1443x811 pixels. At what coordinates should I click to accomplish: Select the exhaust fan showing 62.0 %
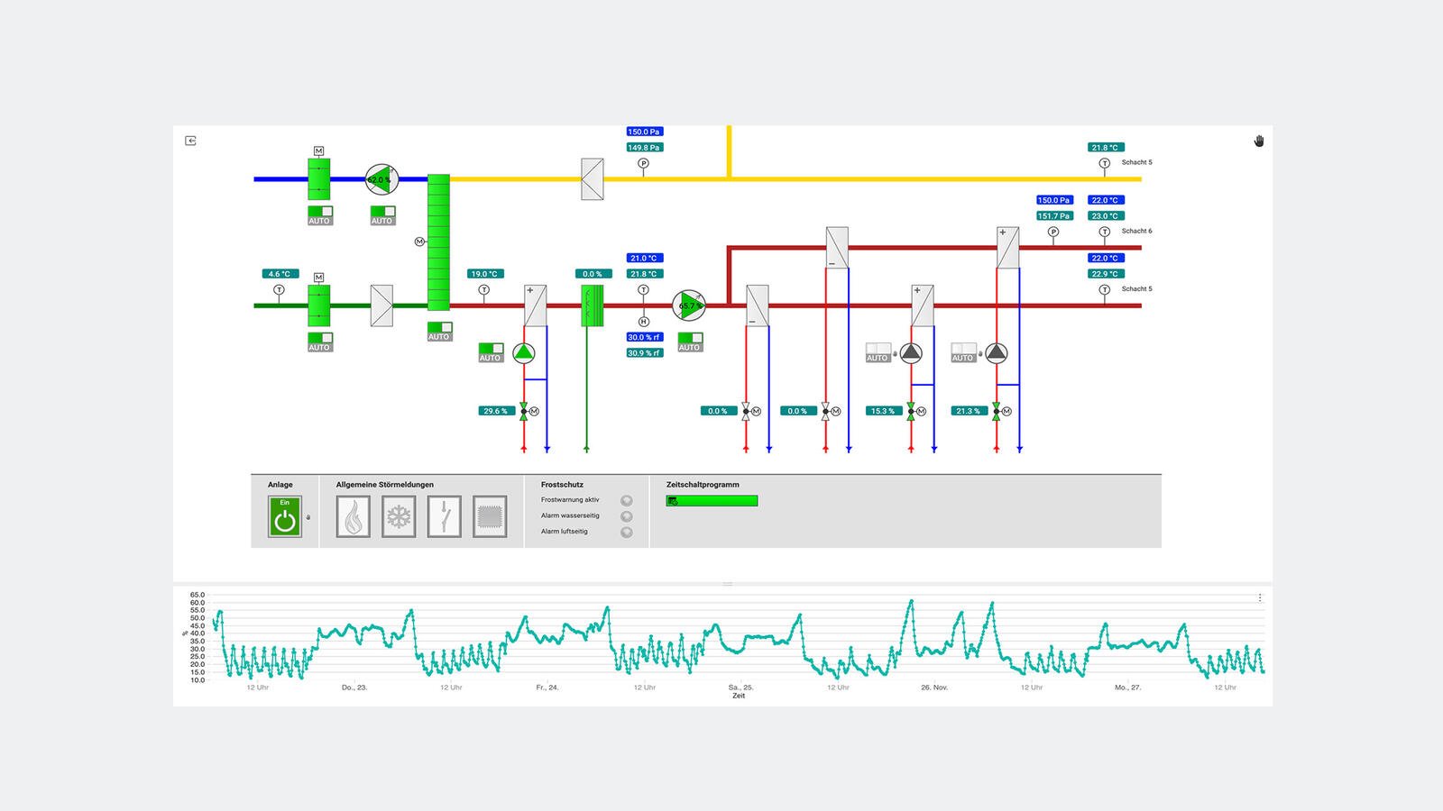click(381, 179)
